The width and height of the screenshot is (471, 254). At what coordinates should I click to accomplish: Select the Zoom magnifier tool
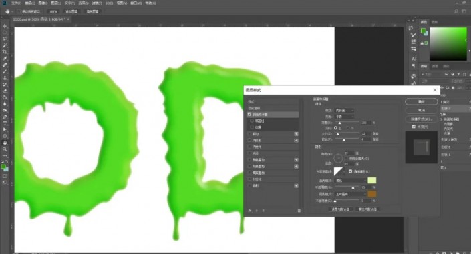pos(5,149)
